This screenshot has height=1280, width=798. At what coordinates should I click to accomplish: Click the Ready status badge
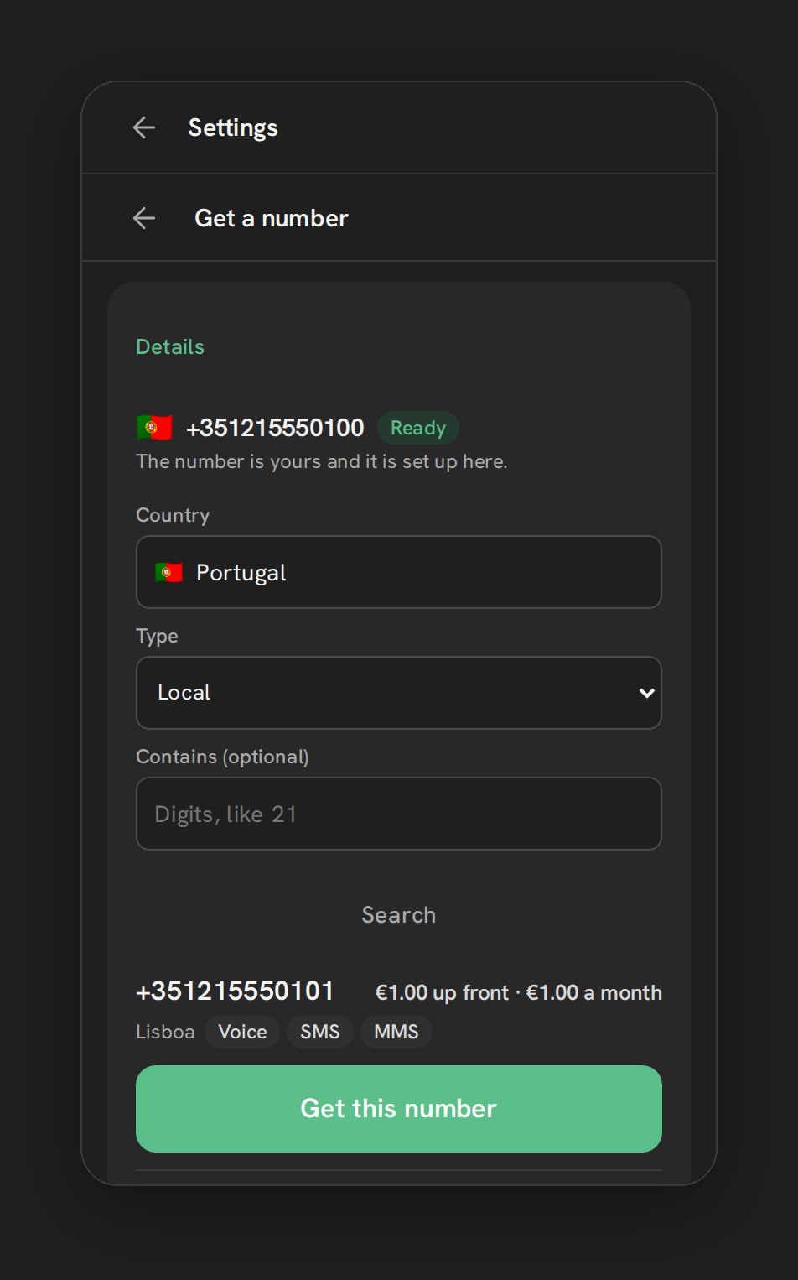[418, 428]
